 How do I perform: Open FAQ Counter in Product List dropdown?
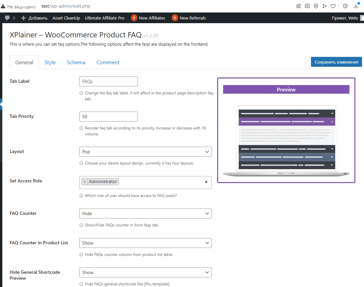pos(145,243)
